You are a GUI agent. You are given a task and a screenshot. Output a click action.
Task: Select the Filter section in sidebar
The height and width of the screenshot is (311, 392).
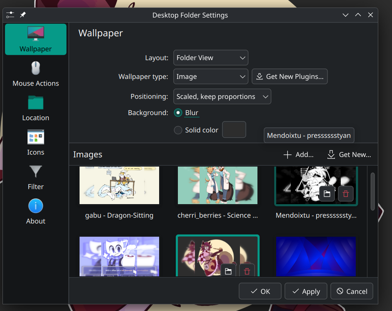(35, 177)
